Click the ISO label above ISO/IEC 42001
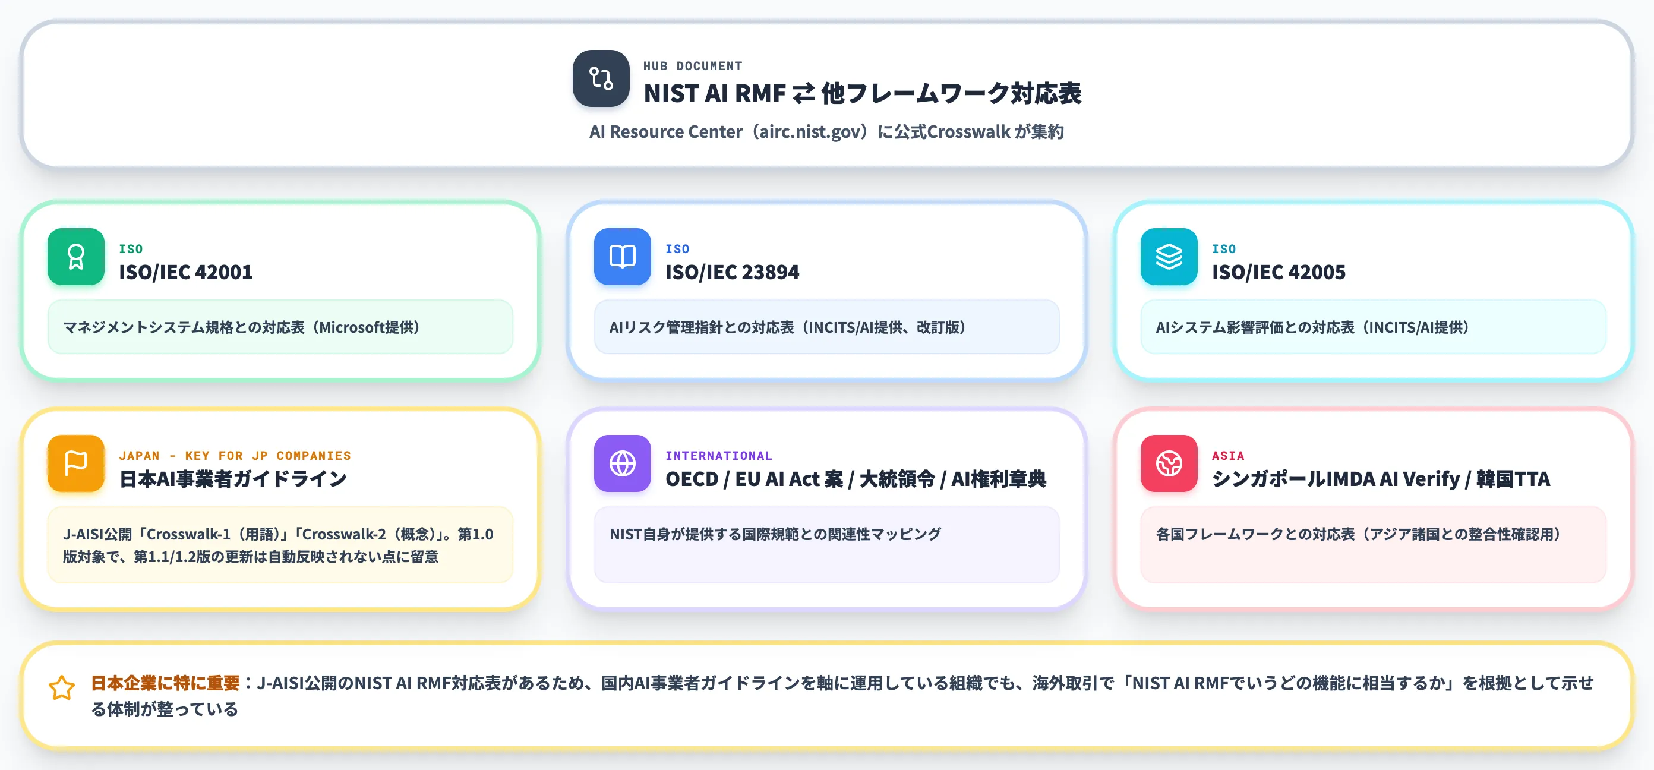Image resolution: width=1654 pixels, height=770 pixels. 131,248
